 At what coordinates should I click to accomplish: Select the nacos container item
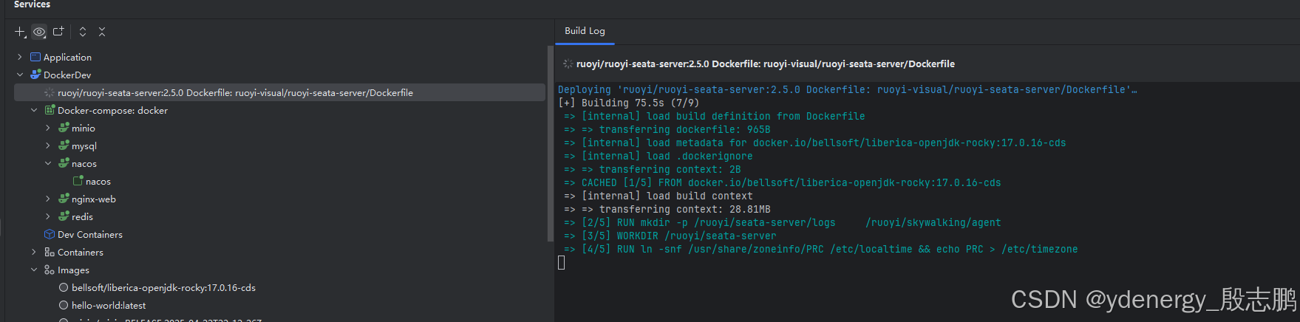pyautogui.click(x=98, y=181)
